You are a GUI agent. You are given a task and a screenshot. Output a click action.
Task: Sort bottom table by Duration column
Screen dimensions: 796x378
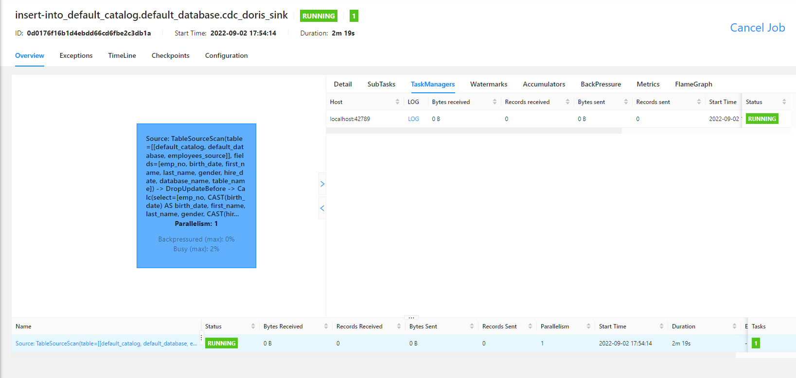tap(734, 326)
